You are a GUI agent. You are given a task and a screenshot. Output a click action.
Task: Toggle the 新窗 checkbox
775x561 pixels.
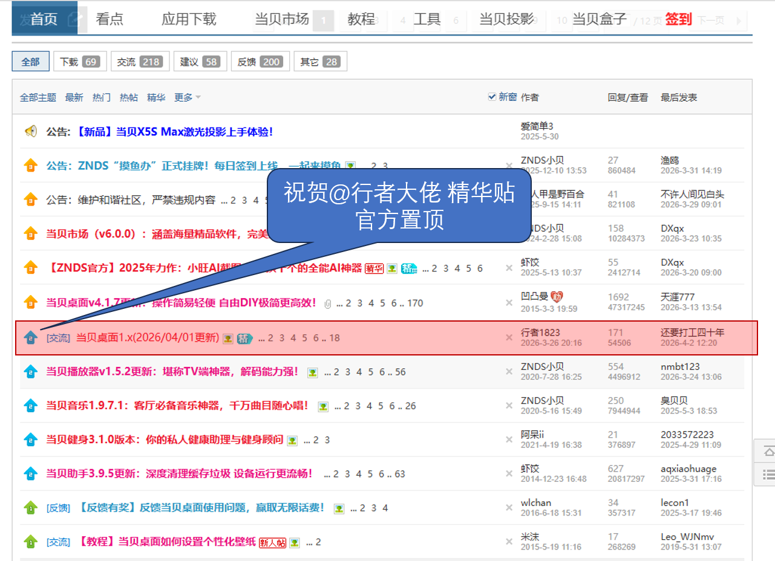tap(492, 97)
